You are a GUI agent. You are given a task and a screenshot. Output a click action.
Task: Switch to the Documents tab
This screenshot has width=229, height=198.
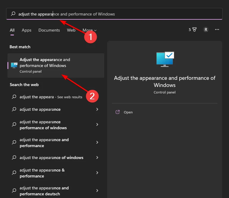coord(49,30)
